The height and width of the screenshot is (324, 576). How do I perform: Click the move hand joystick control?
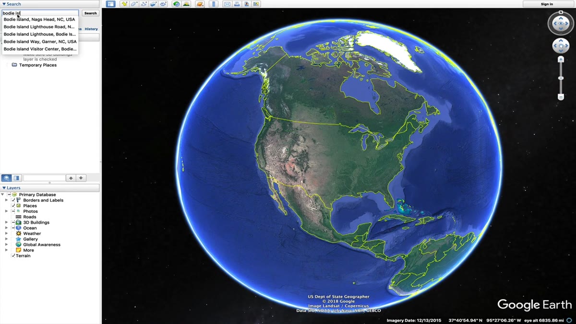point(561,46)
